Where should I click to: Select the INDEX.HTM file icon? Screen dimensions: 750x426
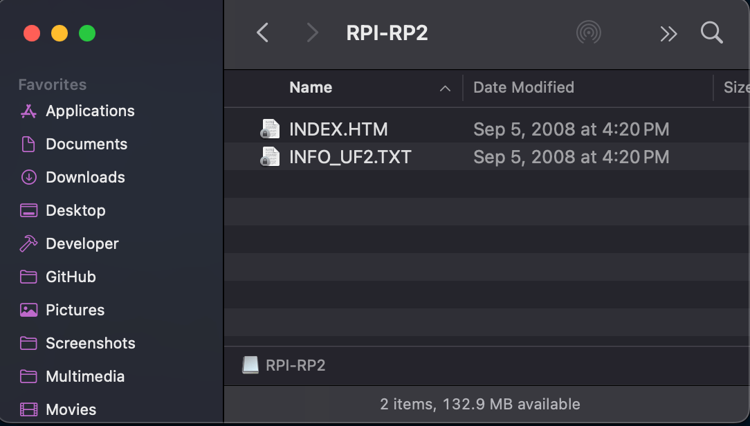pos(270,129)
